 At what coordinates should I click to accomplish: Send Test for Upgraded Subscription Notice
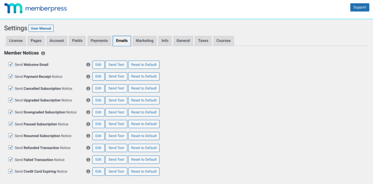tap(116, 100)
